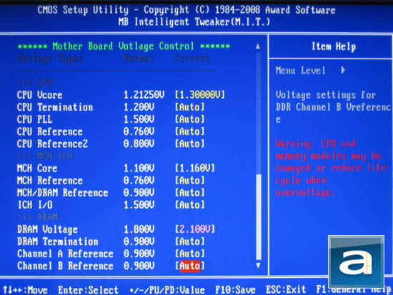Screen dimensions: 393x295
Task: Select MCH Reference Auto value
Action: tap(190, 180)
